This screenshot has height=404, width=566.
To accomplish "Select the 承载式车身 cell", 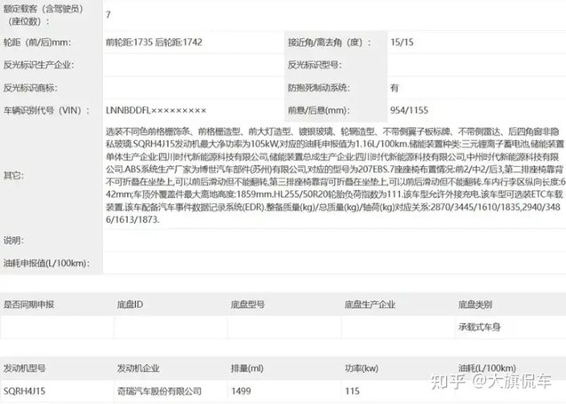I will (x=480, y=326).
